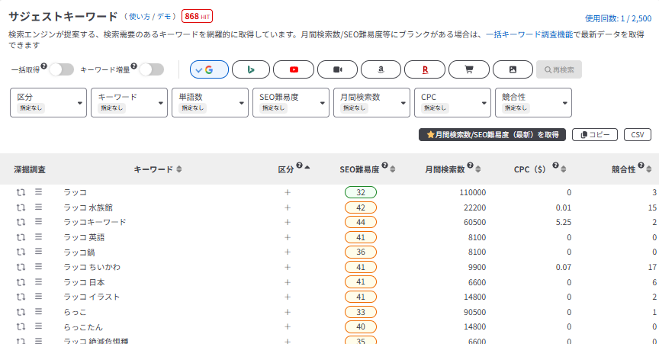This screenshot has height=344, width=659.
Task: Click keyword text らっこたん
Action: tap(83, 326)
